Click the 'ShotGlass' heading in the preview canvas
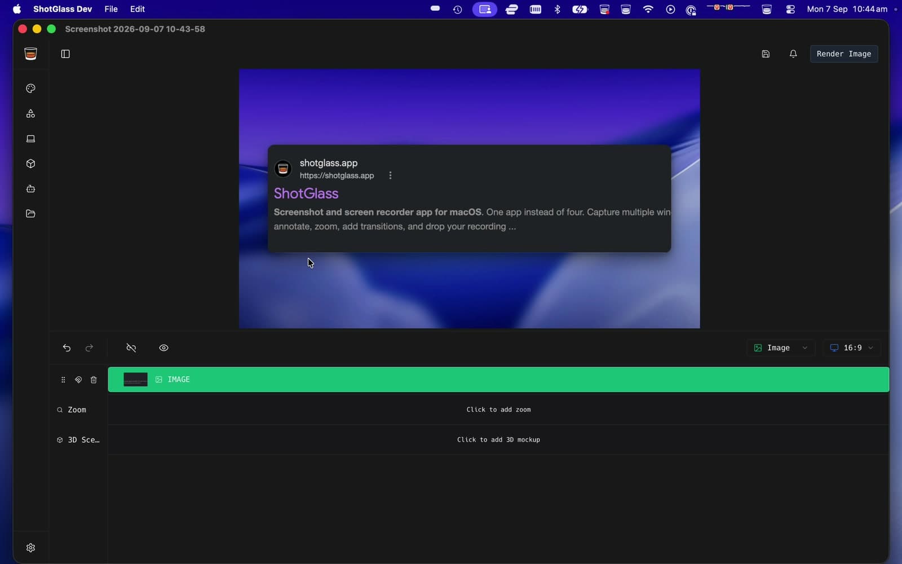This screenshot has width=902, height=564. [306, 193]
